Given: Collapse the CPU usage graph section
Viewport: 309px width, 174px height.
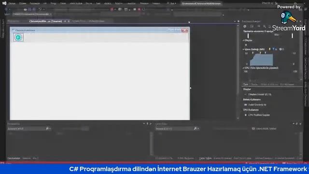Looking at the screenshot, I should (x=243, y=68).
